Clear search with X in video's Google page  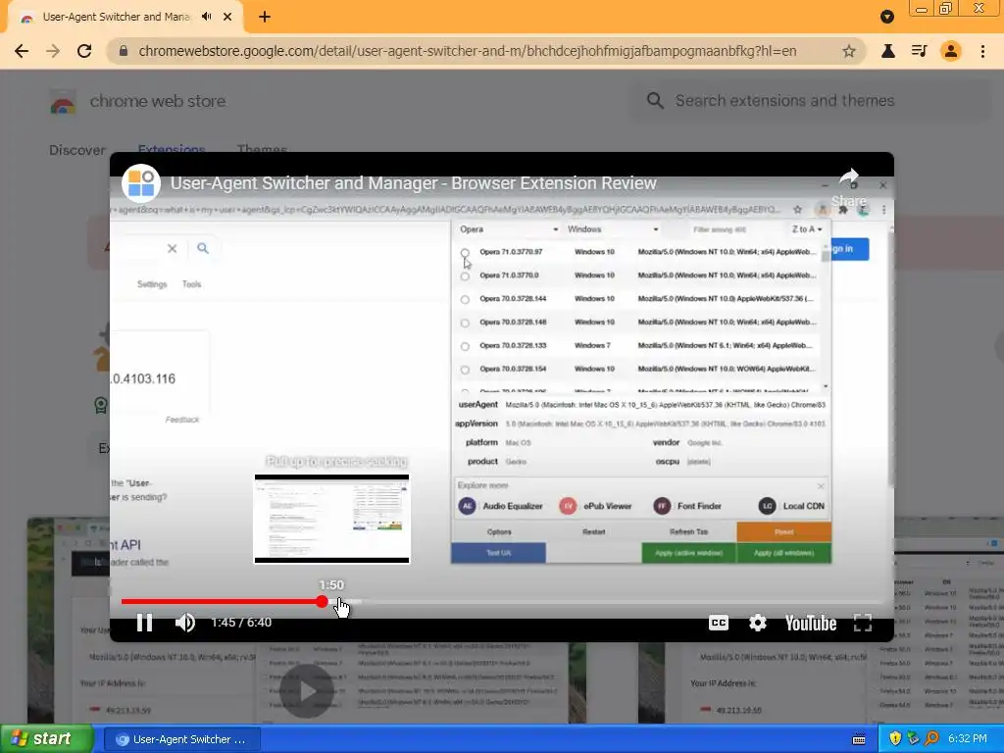172,248
